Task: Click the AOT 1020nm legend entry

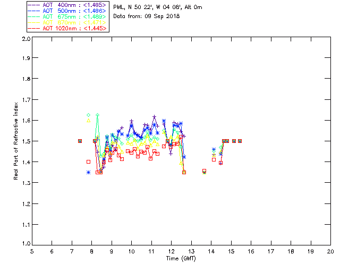Action: coord(67,28)
